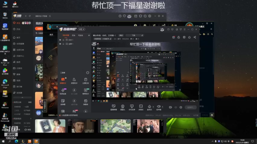Click record icon beside the preview eye
257x144 pixels.
point(171,107)
